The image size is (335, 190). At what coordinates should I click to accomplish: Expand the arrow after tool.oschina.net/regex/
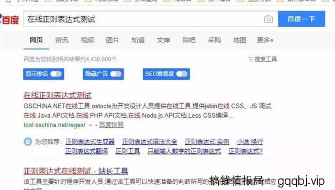pyautogui.click(x=91, y=125)
